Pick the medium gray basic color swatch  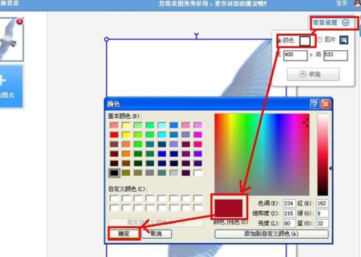[150, 173]
